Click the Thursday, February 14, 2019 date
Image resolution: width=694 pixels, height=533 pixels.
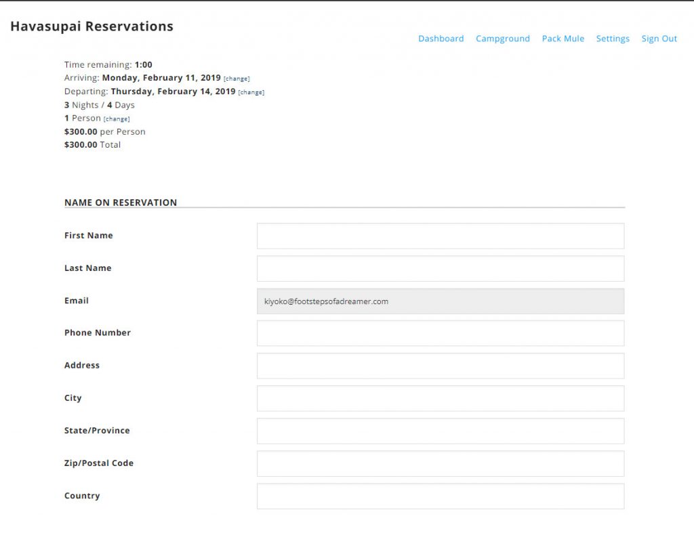point(173,91)
